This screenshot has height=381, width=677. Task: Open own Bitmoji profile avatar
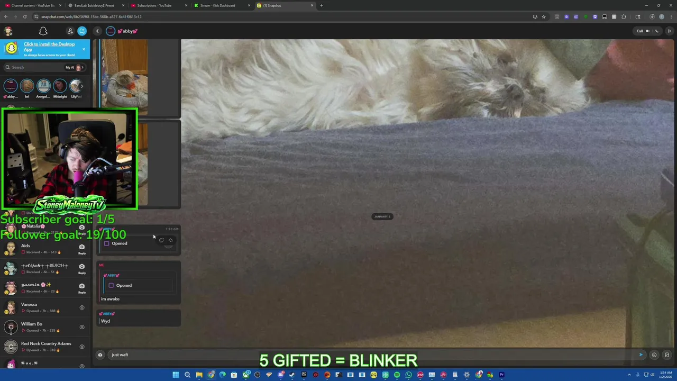click(8, 31)
